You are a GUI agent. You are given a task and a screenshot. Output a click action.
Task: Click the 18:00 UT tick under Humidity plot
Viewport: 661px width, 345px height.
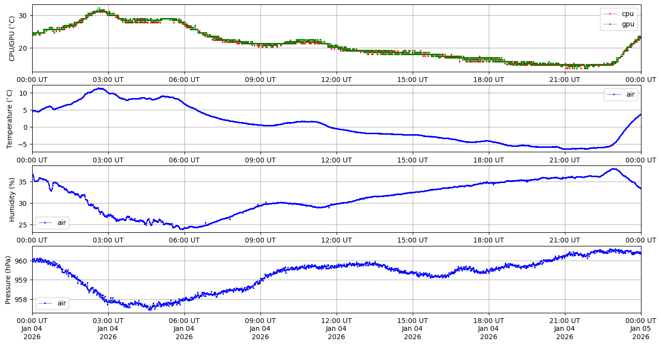[488, 240]
